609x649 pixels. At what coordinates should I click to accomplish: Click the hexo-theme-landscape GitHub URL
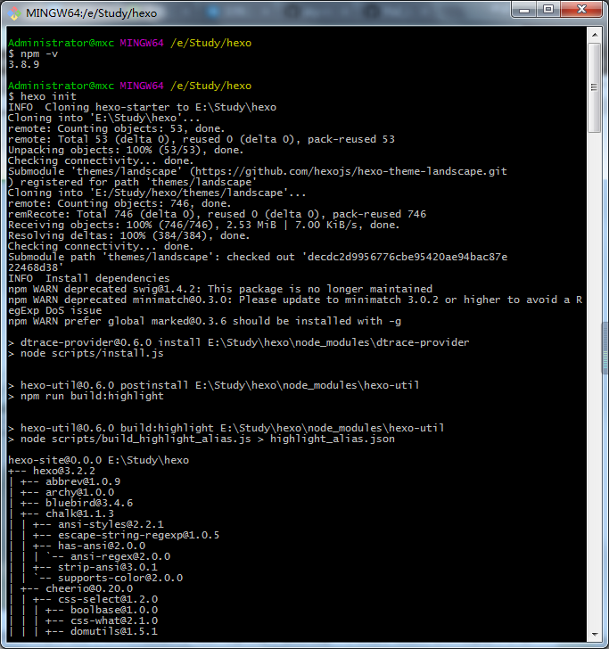pos(366,171)
